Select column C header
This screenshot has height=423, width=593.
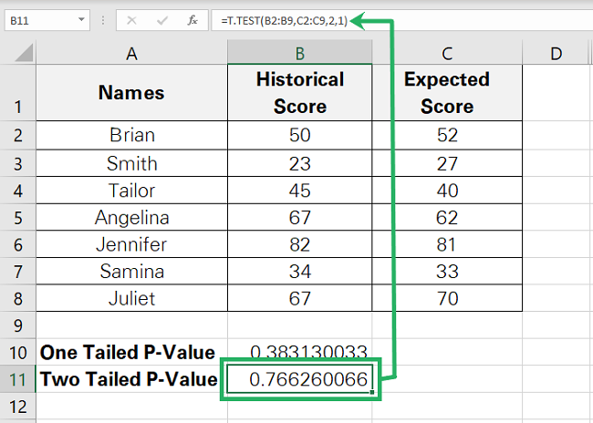446,55
